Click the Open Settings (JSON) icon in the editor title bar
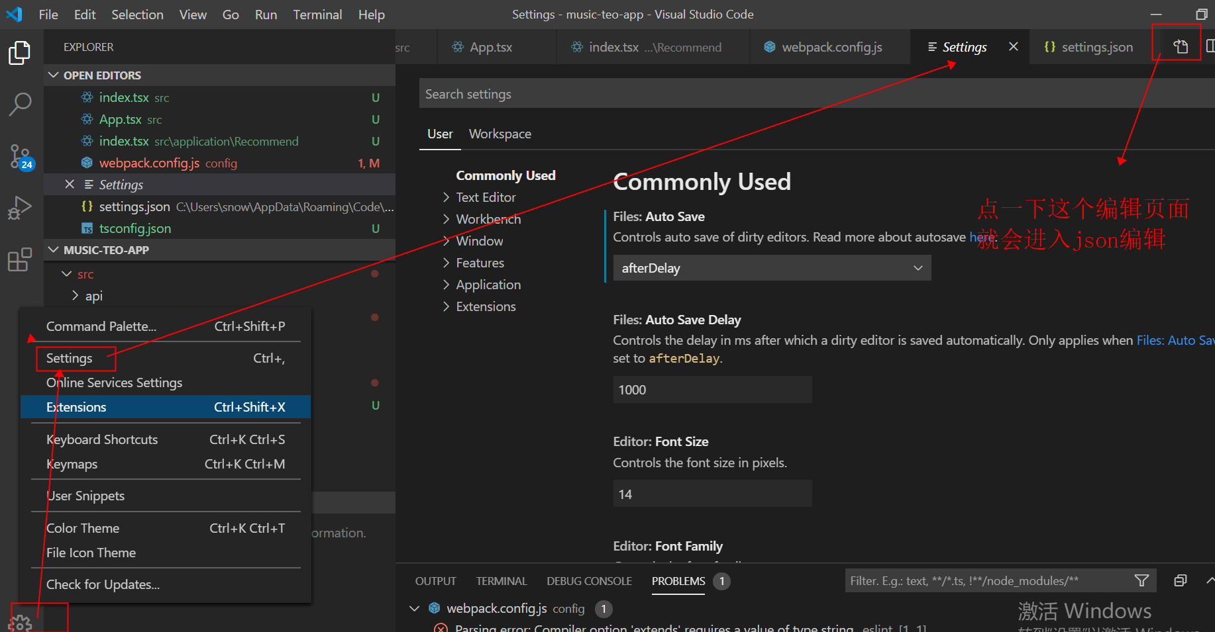Viewport: 1215px width, 632px height. click(x=1181, y=46)
